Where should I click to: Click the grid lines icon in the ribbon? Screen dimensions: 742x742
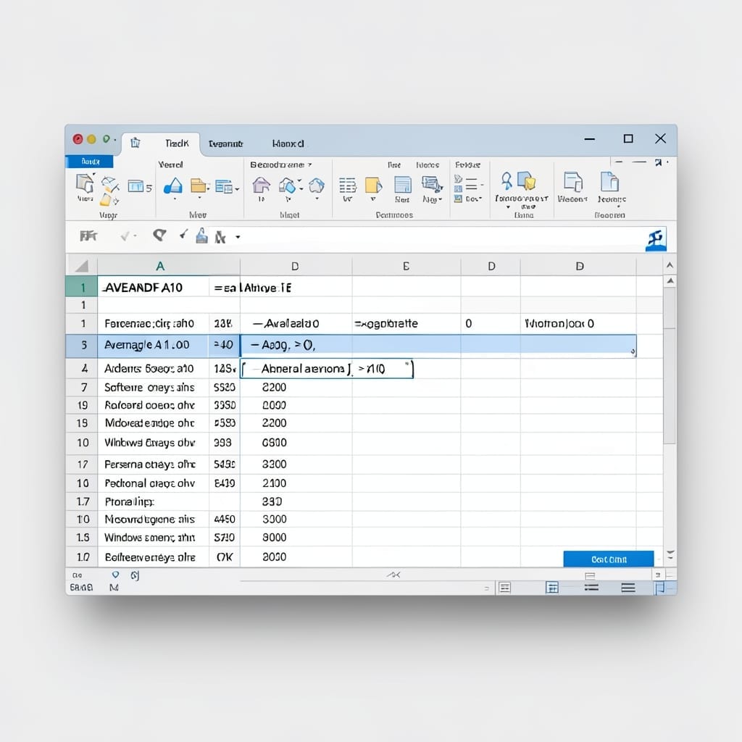348,185
